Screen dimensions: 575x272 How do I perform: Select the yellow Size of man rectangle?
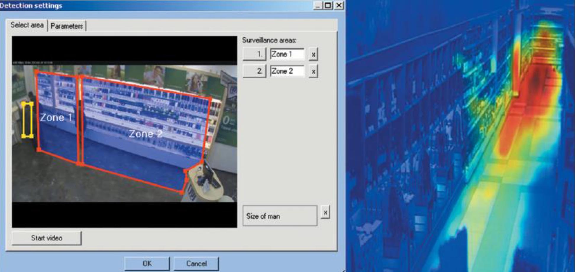pos(28,120)
